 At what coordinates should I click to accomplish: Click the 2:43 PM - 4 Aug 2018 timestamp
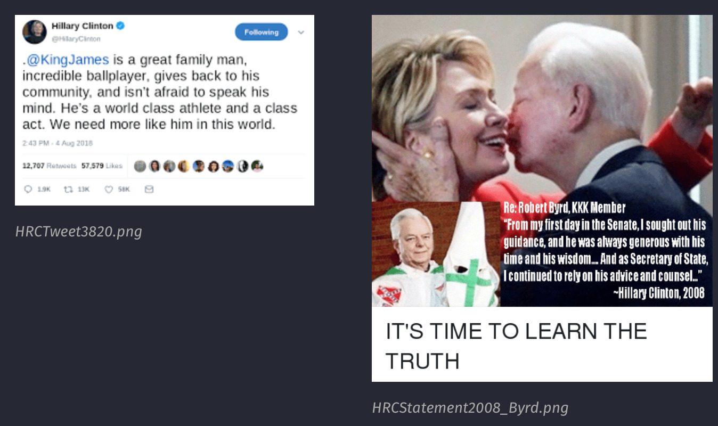[x=58, y=143]
